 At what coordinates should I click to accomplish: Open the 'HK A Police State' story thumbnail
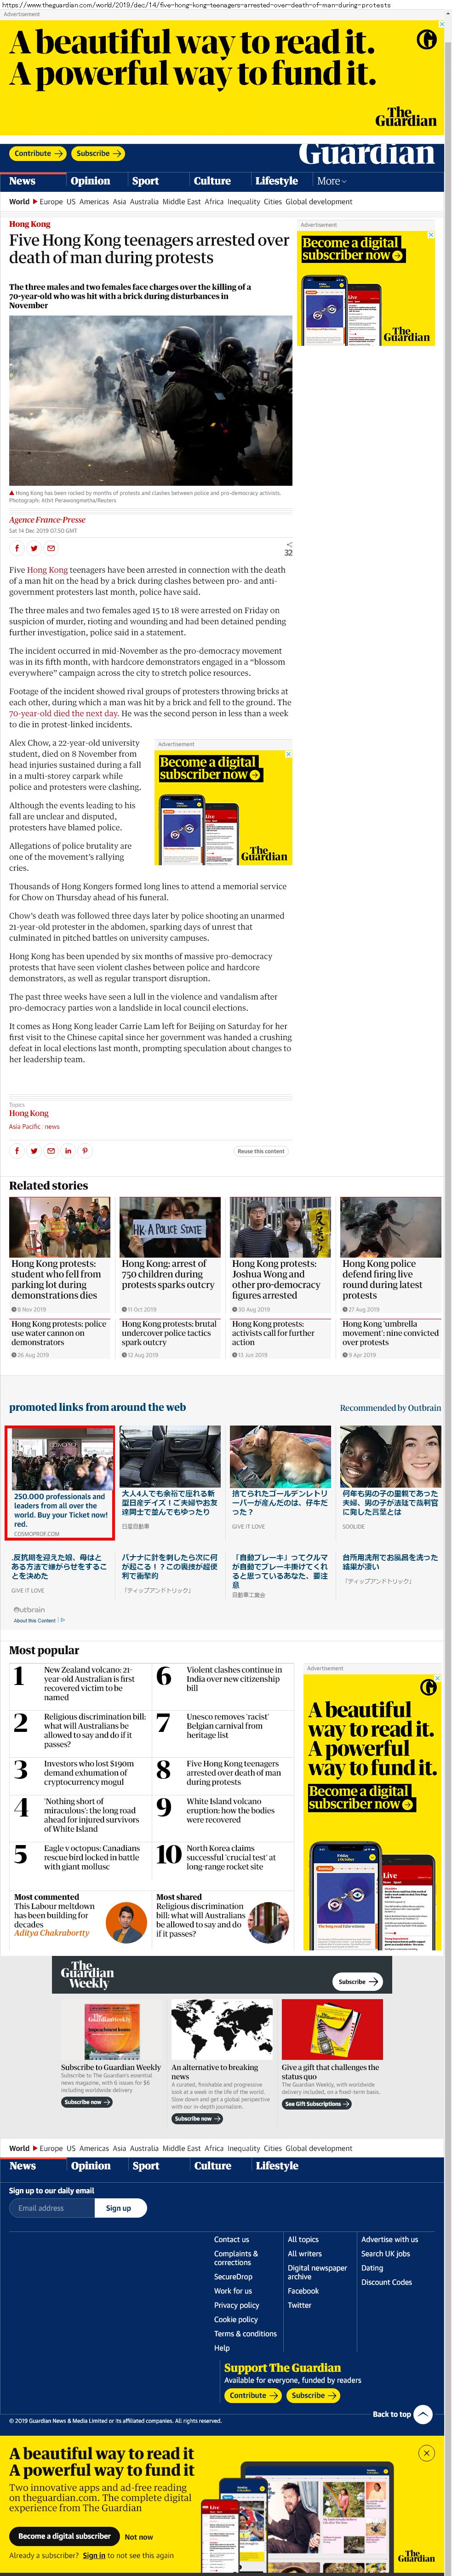point(170,1226)
